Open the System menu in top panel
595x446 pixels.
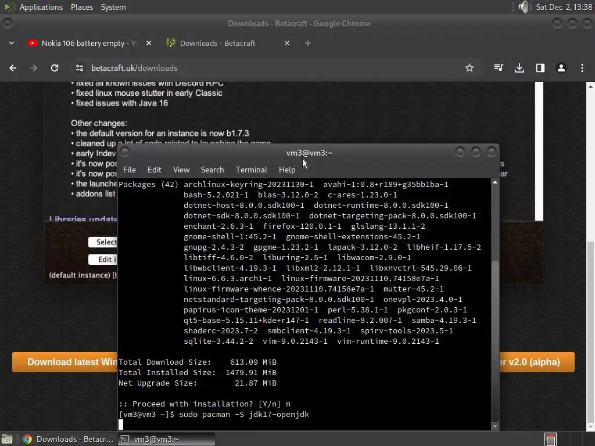tap(113, 7)
